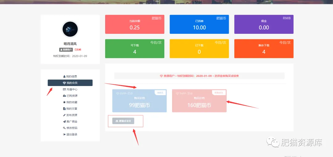Click the round profile avatar image

[x=70, y=29]
